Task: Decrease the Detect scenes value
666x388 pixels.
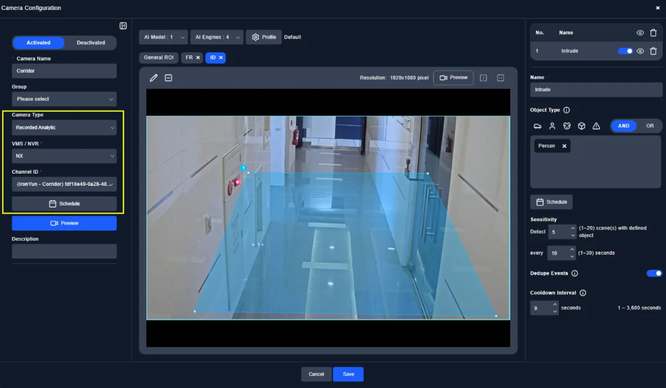Action: (573, 235)
